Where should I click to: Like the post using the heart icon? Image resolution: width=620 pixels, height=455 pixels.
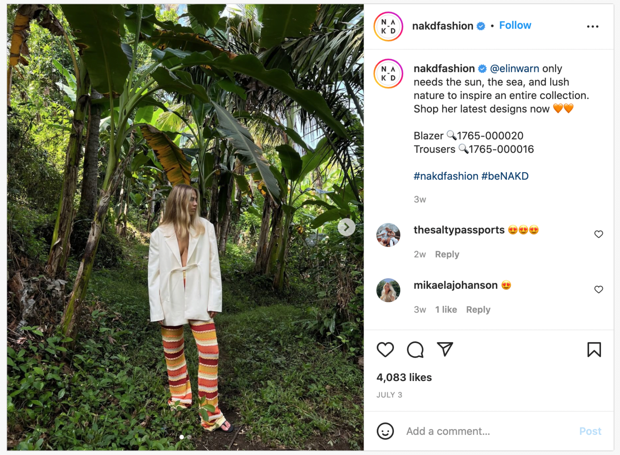tap(385, 350)
